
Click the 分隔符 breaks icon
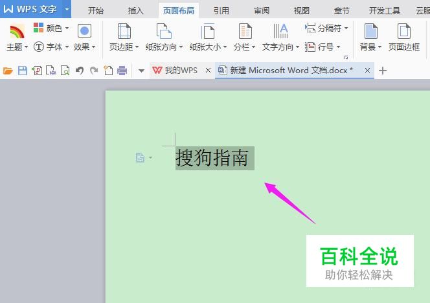(310, 28)
